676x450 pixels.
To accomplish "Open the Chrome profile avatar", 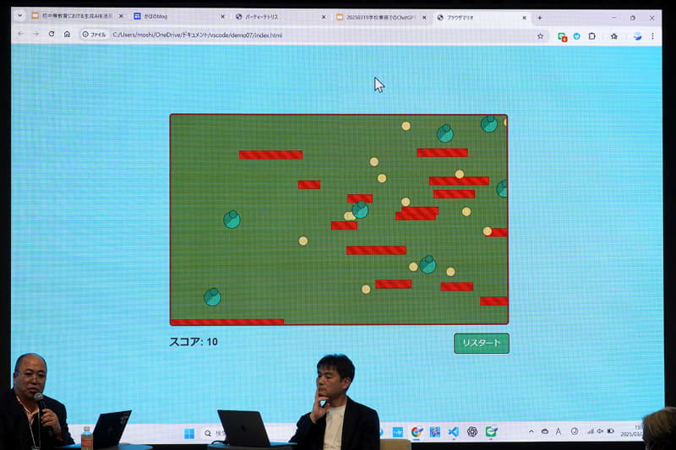I will pos(637,36).
